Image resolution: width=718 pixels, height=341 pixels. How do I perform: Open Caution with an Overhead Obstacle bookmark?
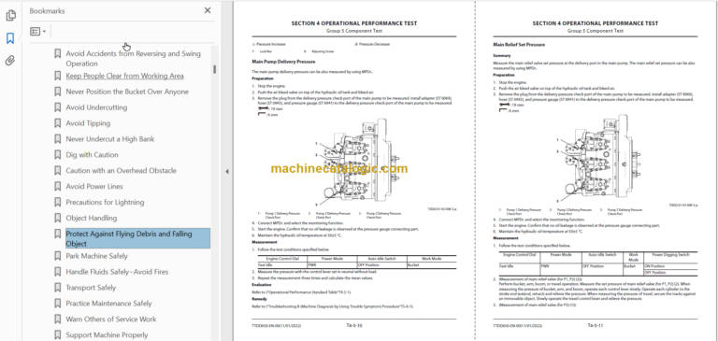tap(121, 171)
